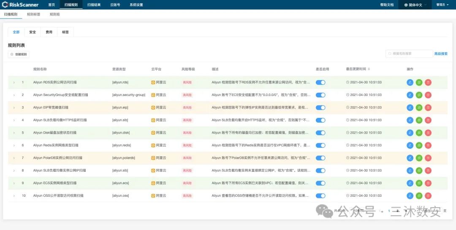
Task: Open 高级搜索 advanced search link
Action: (441, 53)
